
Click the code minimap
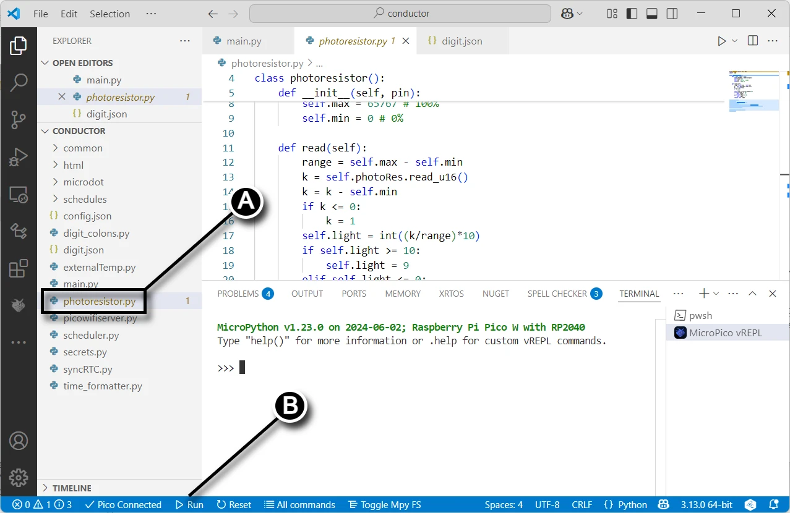point(754,91)
